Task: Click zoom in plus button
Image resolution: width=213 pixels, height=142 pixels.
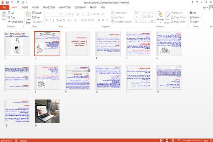Action: tap(201, 141)
